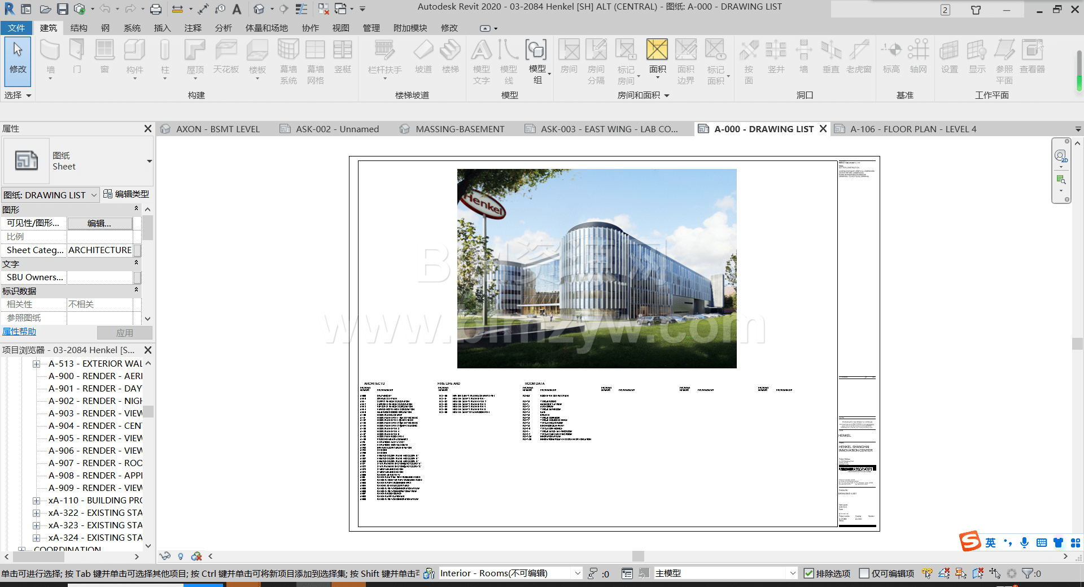Click the Sogou input method 英 language indicator
This screenshot has height=587, width=1084.
[990, 543]
